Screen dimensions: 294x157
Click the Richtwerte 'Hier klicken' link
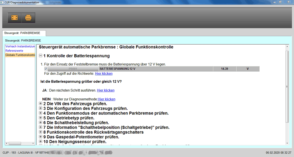[x=104, y=74]
